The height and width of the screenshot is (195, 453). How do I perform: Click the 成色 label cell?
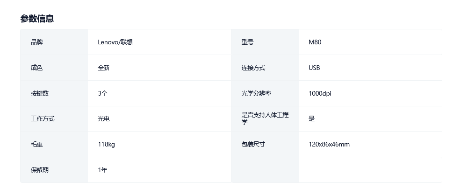tap(36, 68)
